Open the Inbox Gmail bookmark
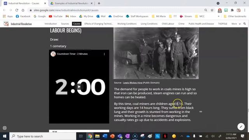Image resolution: width=249 pixels, height=140 pixels. click(x=71, y=16)
